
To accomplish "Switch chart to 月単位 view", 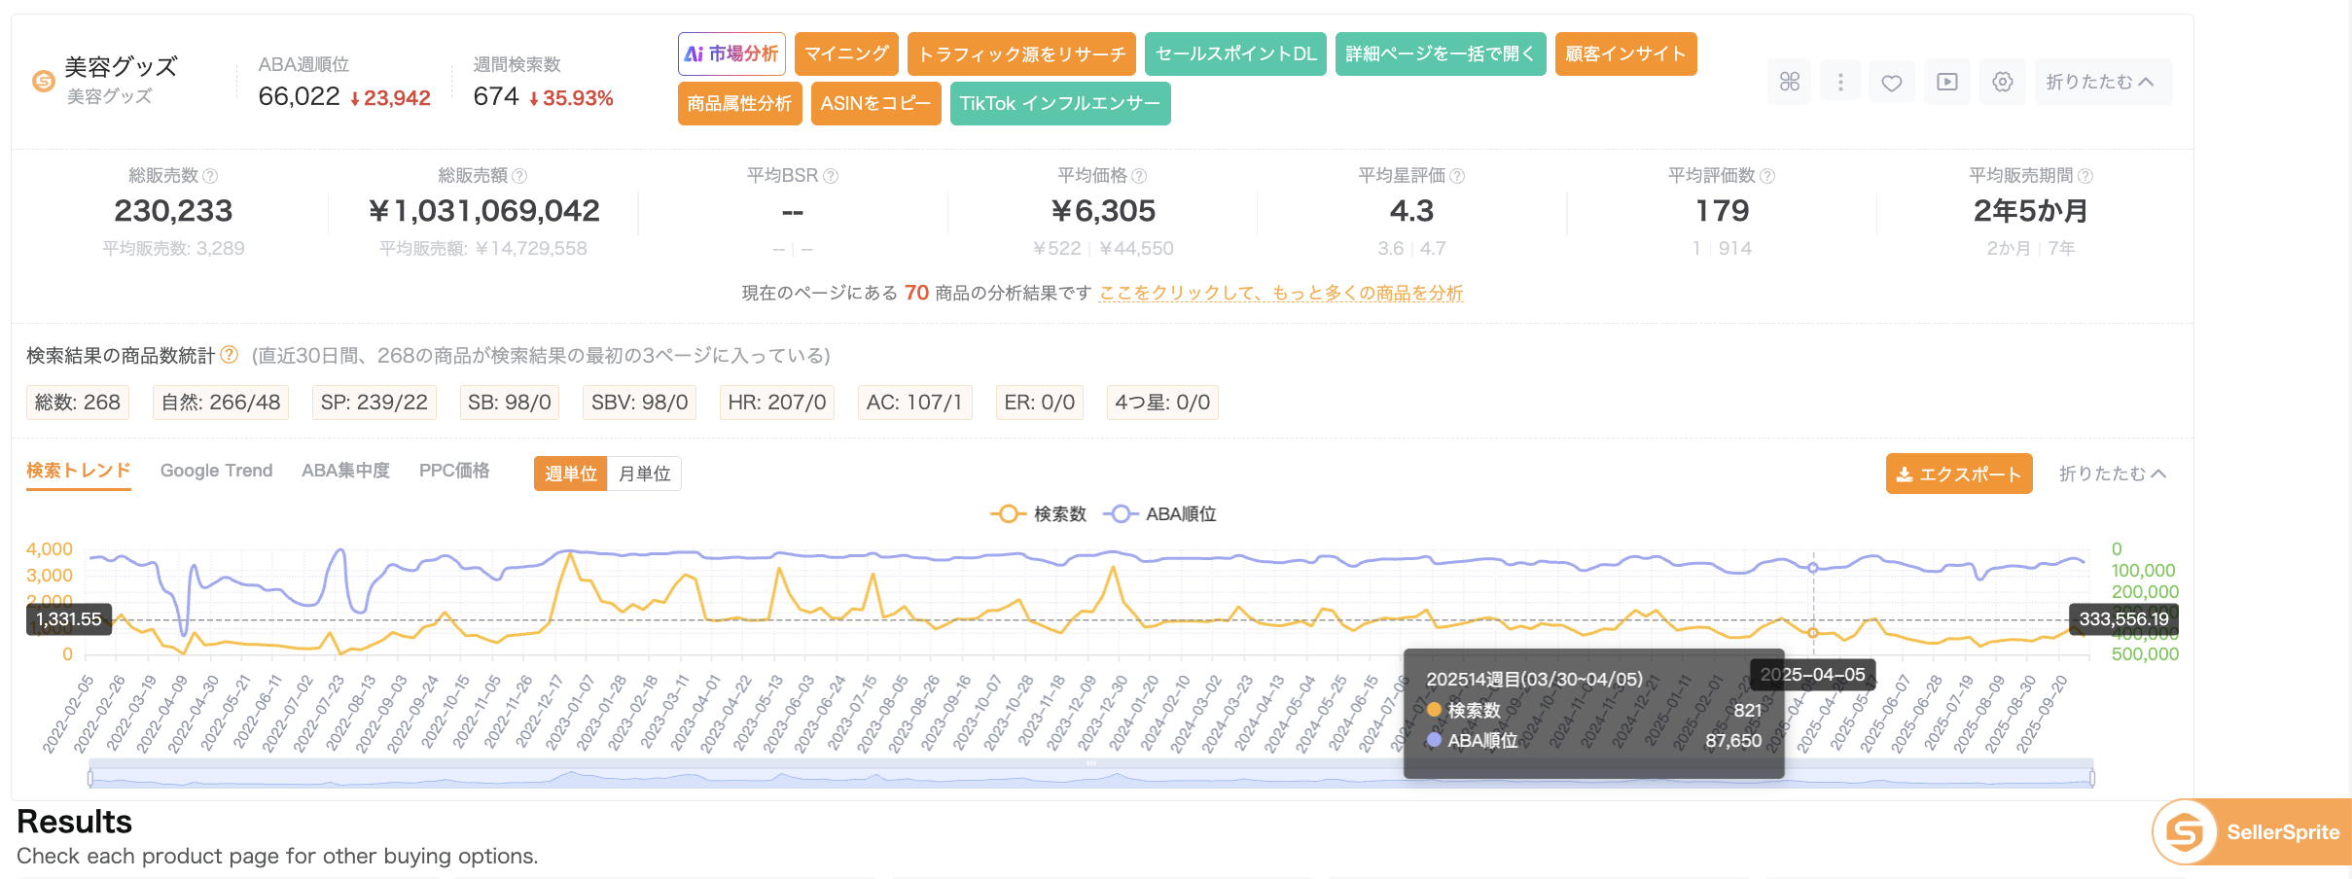I will coord(644,474).
